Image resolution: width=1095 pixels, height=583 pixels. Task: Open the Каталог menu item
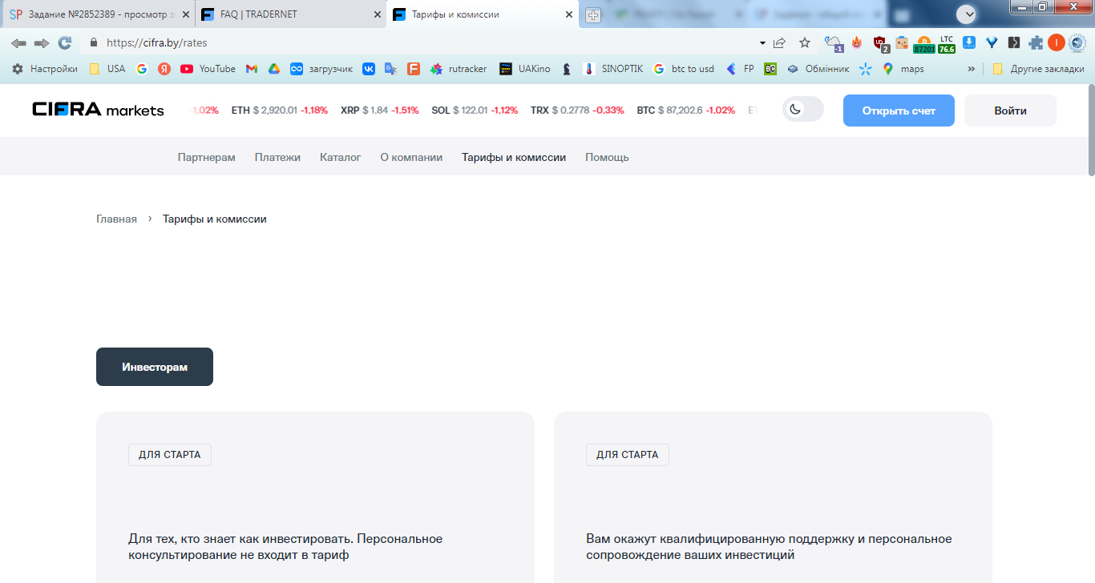coord(341,158)
